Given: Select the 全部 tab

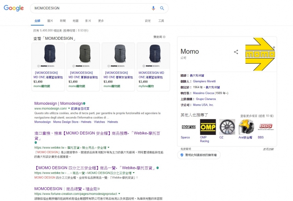Looking at the screenshot, I should tap(37, 21).
